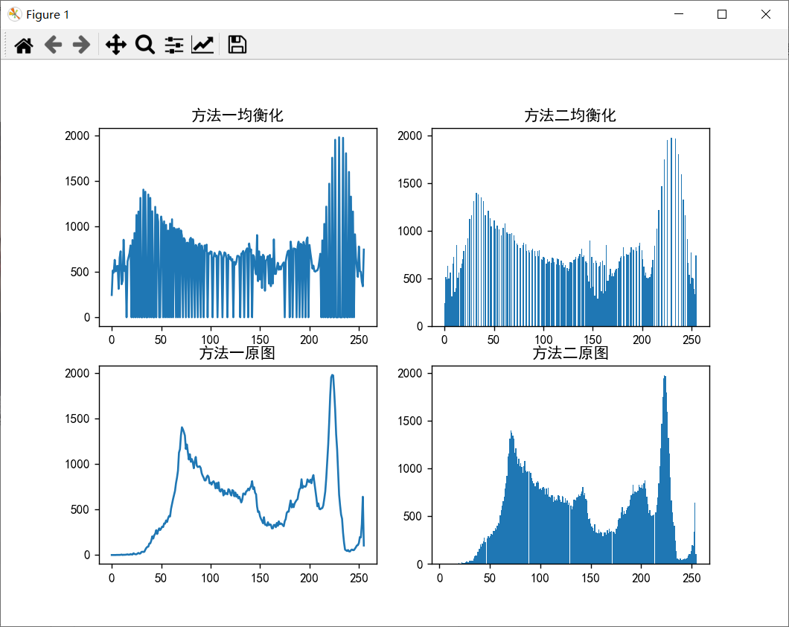Image resolution: width=789 pixels, height=627 pixels.
Task: Click y-axis label 1000 of 方法二原图
Action: pos(410,468)
